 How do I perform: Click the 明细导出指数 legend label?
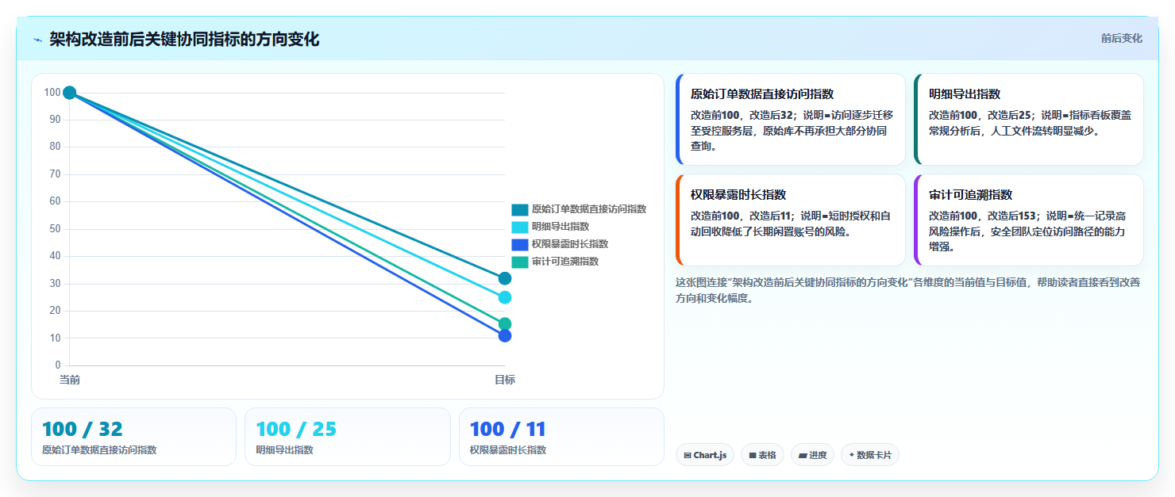(x=561, y=227)
